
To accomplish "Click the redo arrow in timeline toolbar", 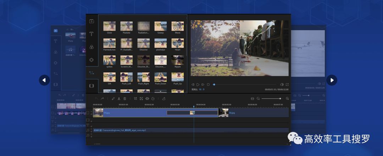I will pos(102,99).
